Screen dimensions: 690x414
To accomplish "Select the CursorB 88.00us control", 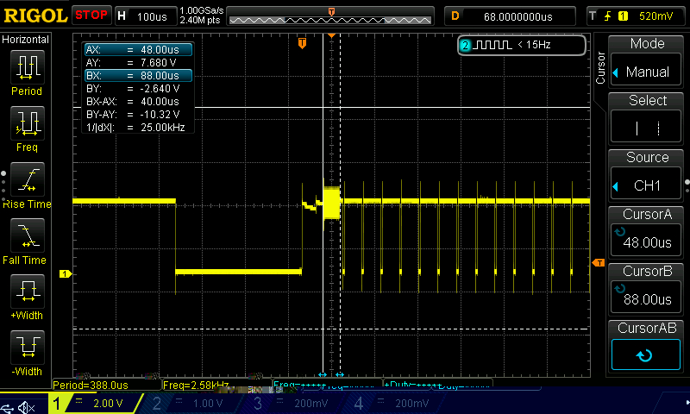I will [x=645, y=297].
